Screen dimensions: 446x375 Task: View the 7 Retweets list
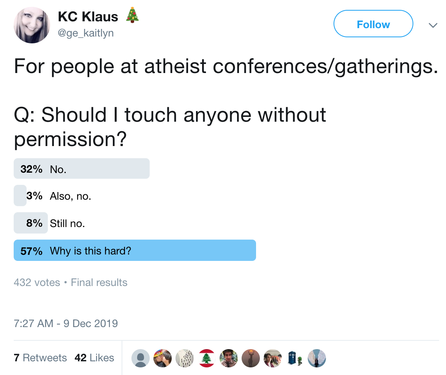40,358
